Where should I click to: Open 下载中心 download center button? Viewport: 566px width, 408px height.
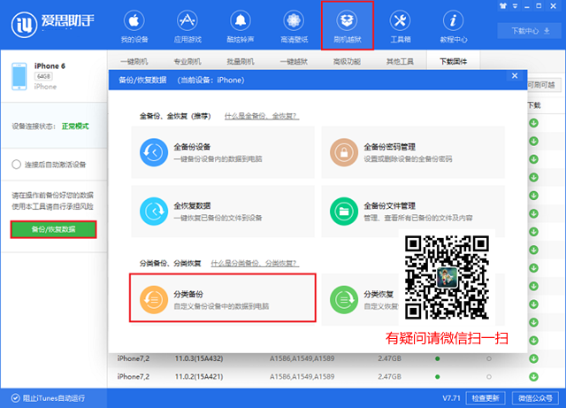click(x=530, y=31)
